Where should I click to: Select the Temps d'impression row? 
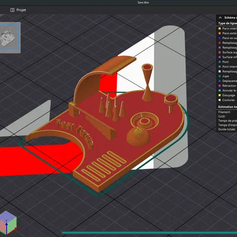[227, 125]
